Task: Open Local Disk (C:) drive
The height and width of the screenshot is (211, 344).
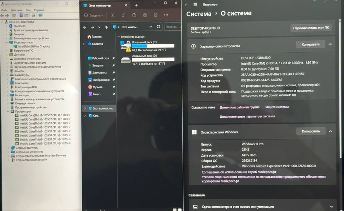Action: point(148,46)
